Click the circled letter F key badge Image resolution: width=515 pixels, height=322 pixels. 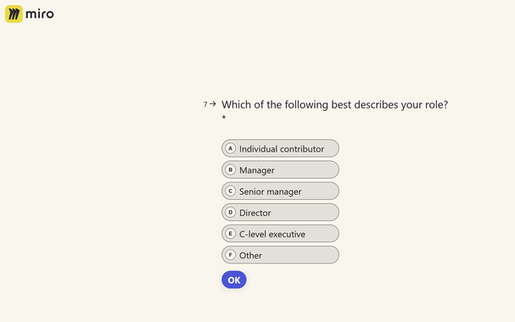coord(231,255)
